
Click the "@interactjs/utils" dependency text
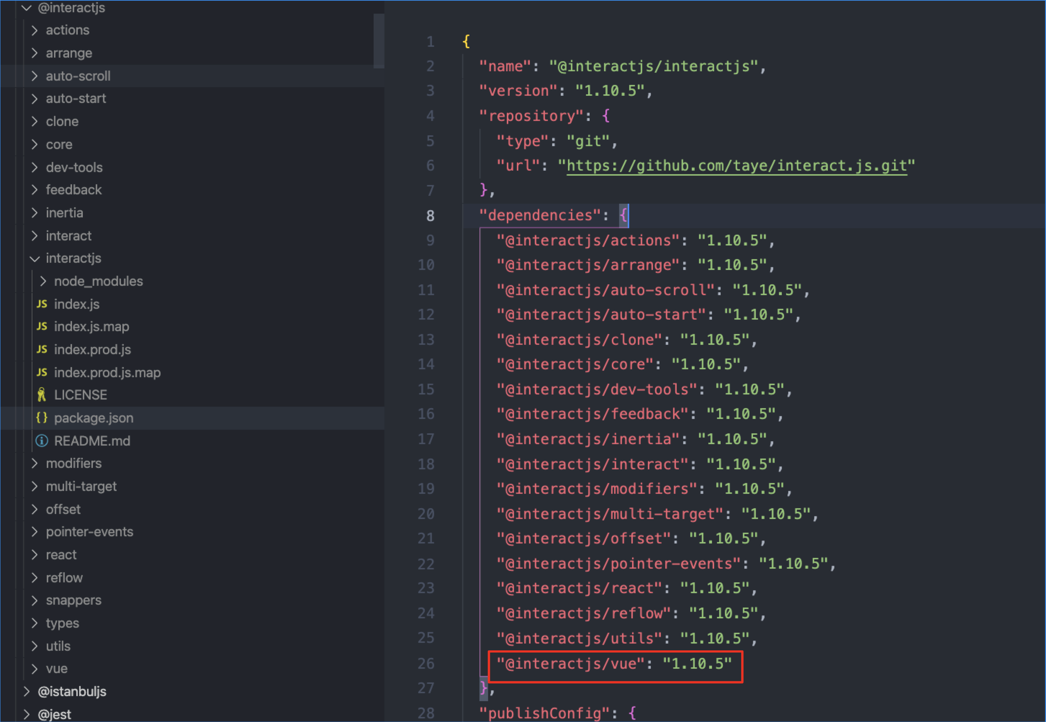[x=579, y=638]
